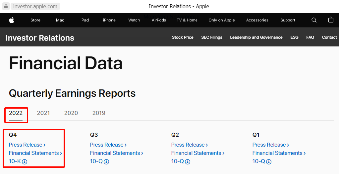Open SEC Filings navigation link
This screenshot has height=174, width=339.
(212, 37)
